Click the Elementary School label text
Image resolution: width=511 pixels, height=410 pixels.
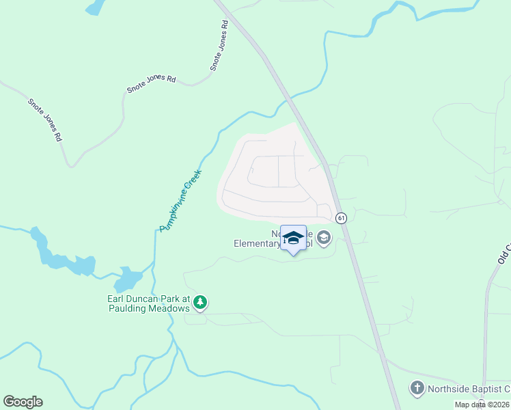pyautogui.click(x=273, y=239)
